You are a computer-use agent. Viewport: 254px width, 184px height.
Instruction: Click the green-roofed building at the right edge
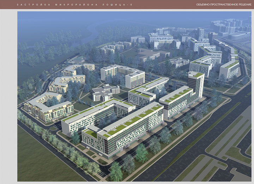click(229, 69)
